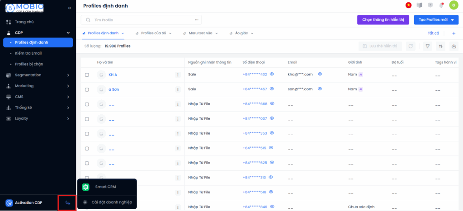Image resolution: width=463 pixels, height=211 pixels.
Task: Switch to the Profiles của tôi tab
Action: click(x=154, y=33)
